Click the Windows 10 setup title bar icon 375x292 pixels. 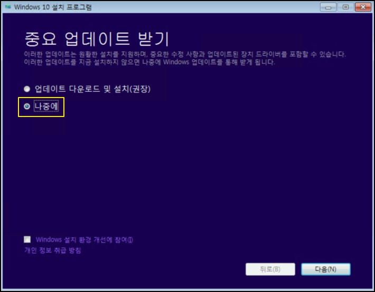[8, 7]
